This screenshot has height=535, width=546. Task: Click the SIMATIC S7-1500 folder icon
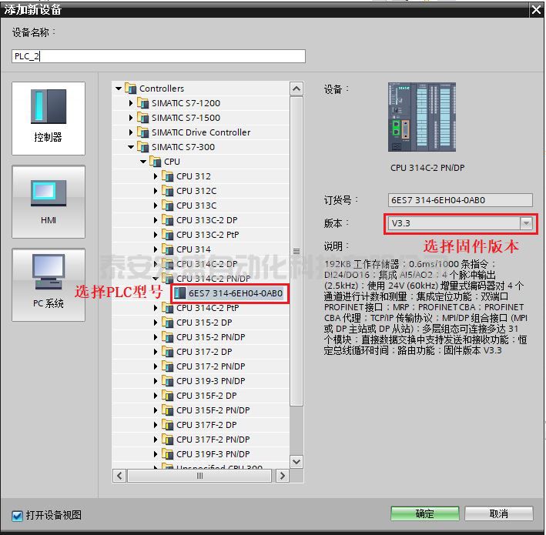(x=143, y=118)
